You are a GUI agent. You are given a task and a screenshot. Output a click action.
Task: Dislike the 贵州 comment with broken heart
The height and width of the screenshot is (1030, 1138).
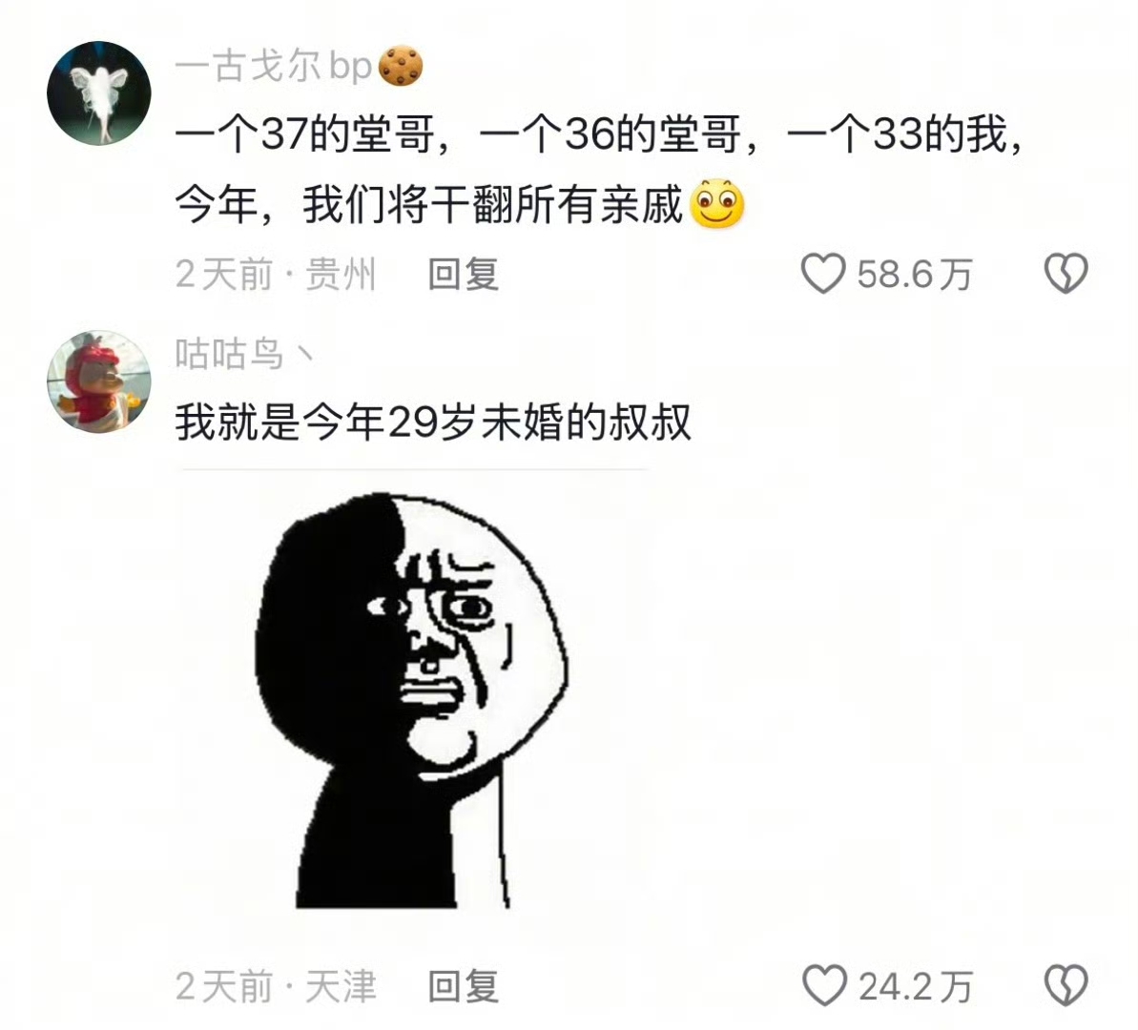1066,274
